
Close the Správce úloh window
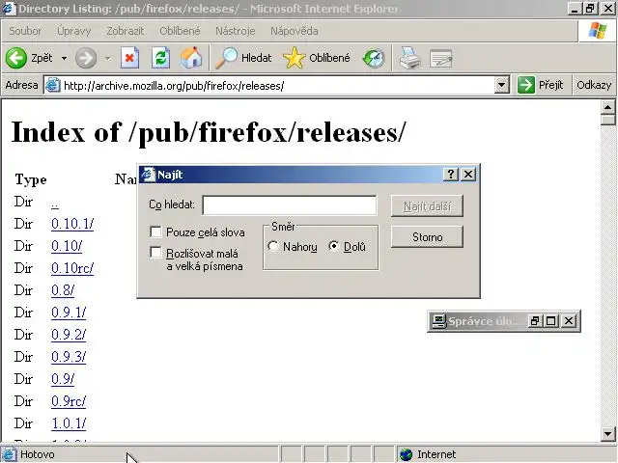click(x=569, y=321)
